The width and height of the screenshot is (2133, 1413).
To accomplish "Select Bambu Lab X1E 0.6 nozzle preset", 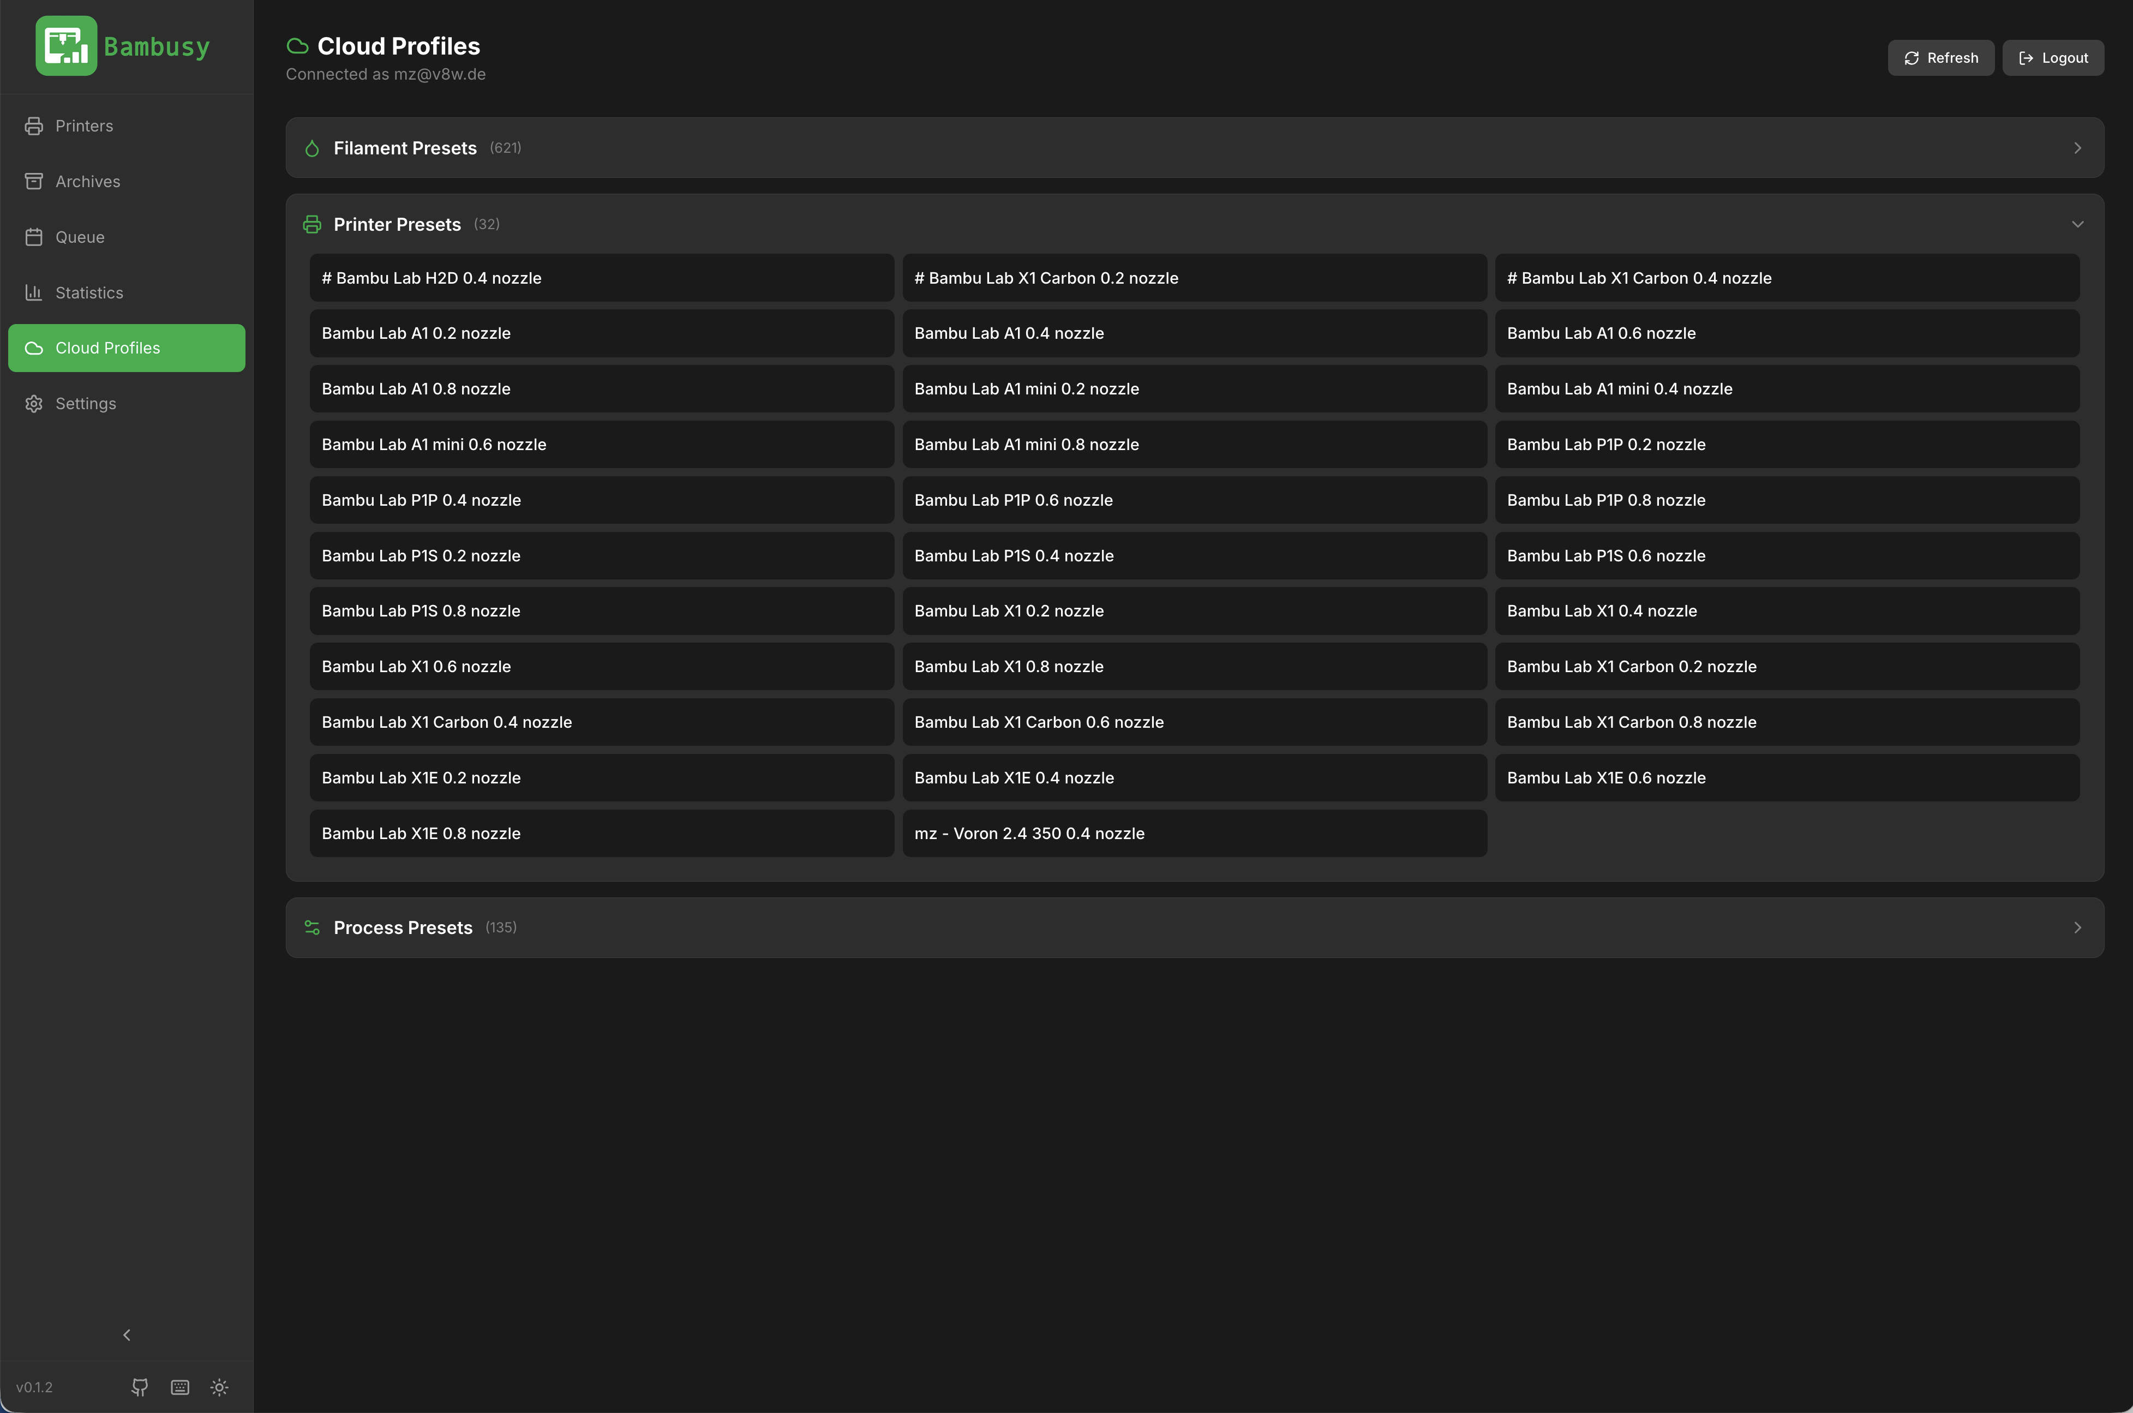I will tap(1787, 777).
